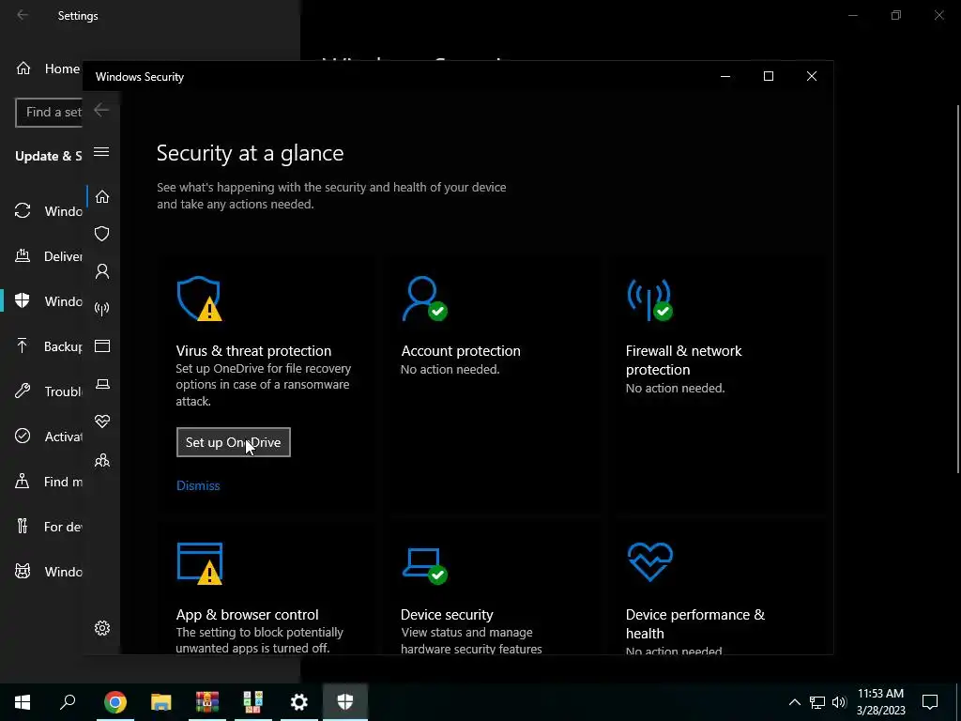The height and width of the screenshot is (721, 961).
Task: Maximize the Windows Security window
Action: coord(768,76)
